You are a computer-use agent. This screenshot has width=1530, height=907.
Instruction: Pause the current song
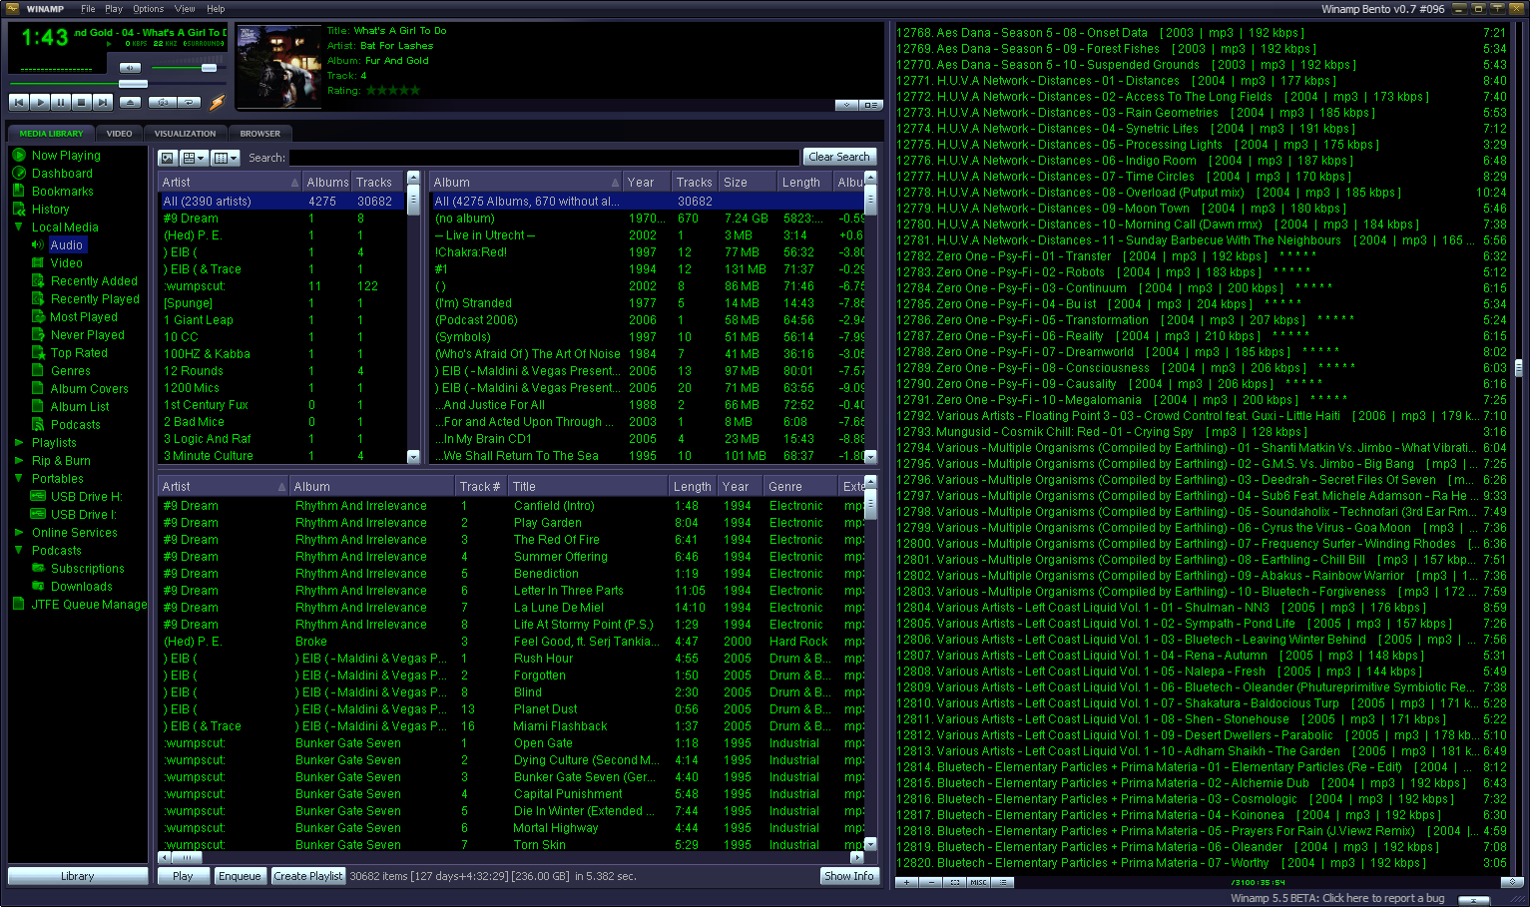point(61,102)
